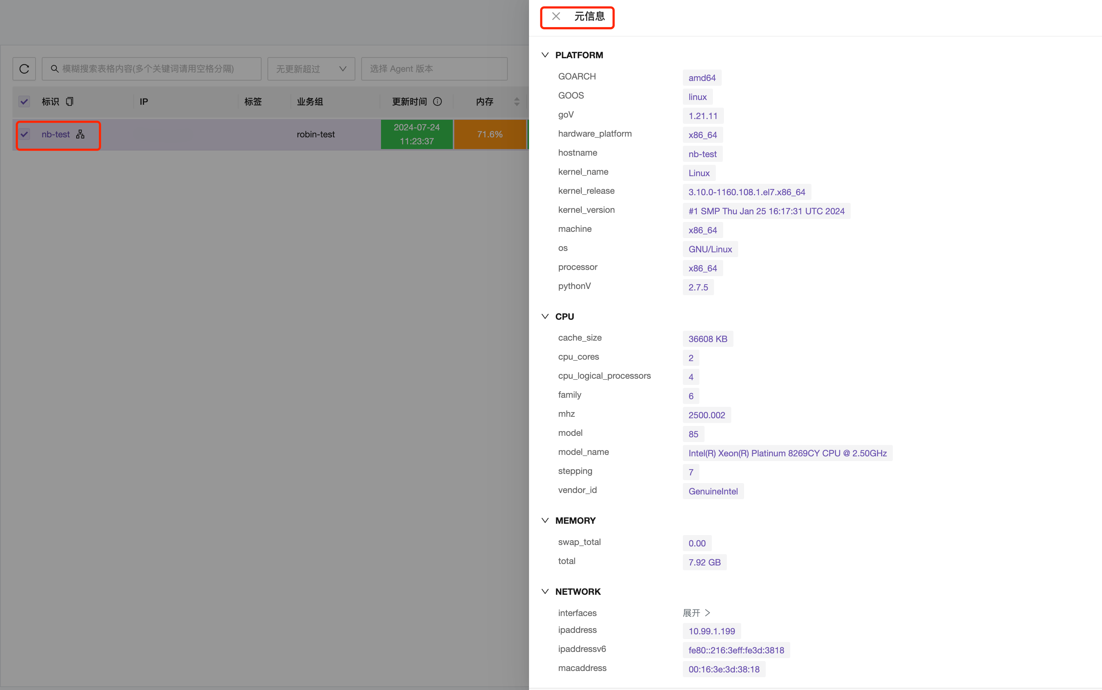Screen dimensions: 1102x690
Task: Click the memory usage orange progress bar
Action: (x=489, y=134)
